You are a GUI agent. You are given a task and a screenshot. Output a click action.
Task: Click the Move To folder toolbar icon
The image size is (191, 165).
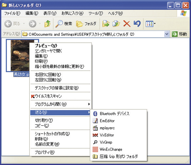pos(106,24)
